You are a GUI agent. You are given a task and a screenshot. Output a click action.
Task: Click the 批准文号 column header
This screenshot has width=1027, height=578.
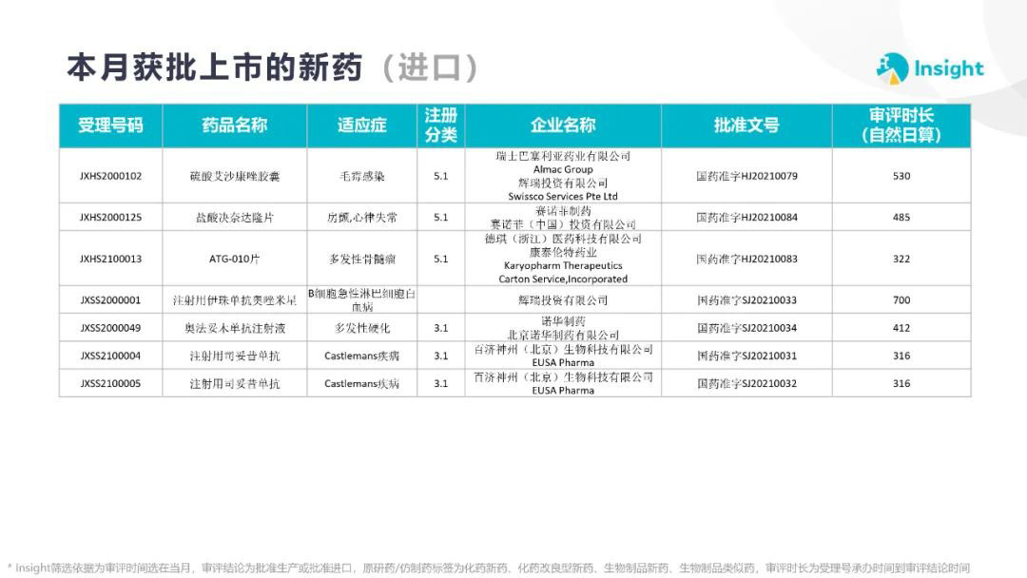click(746, 125)
